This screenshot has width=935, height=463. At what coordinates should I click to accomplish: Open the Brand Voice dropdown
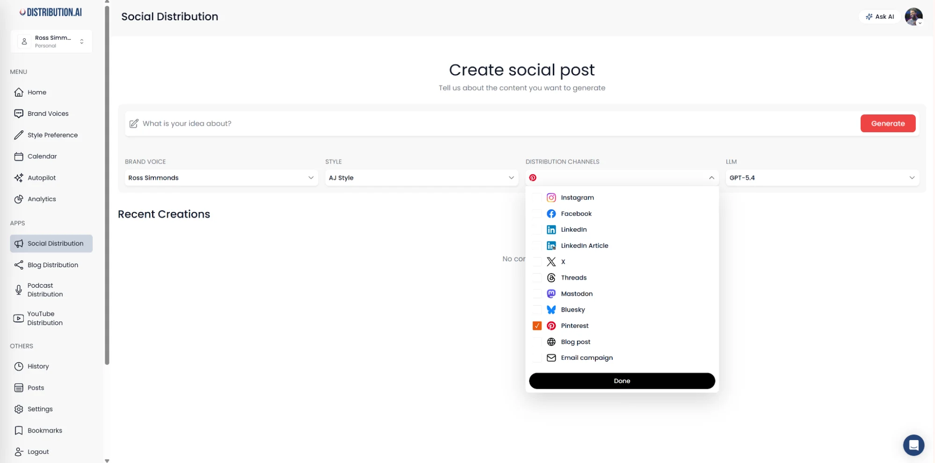point(221,178)
